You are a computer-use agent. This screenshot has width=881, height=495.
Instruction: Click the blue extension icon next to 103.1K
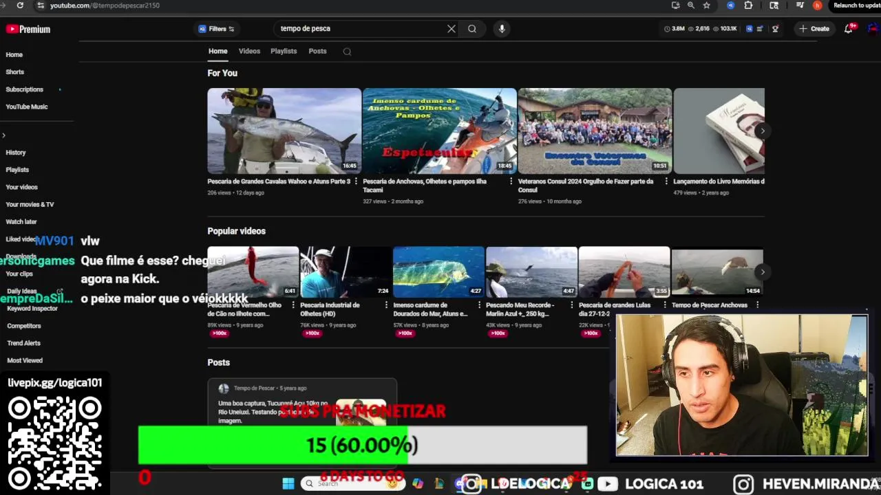click(x=750, y=29)
